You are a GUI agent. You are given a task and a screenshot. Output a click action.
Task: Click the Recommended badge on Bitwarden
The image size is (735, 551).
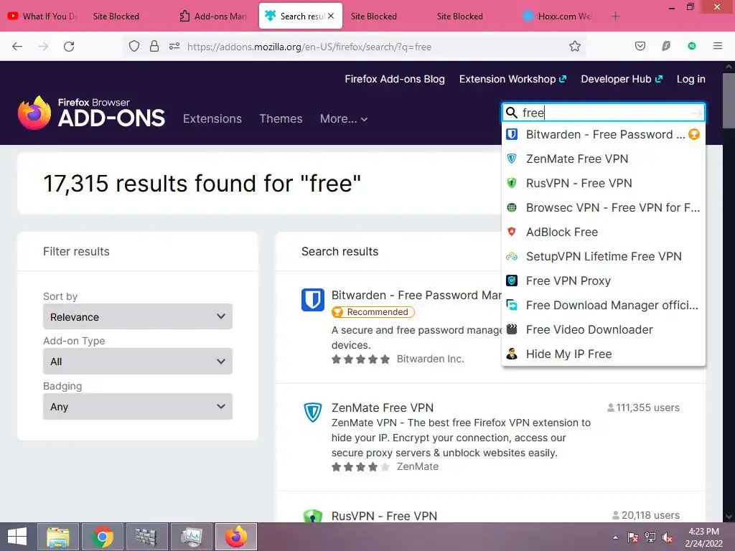coord(373,312)
